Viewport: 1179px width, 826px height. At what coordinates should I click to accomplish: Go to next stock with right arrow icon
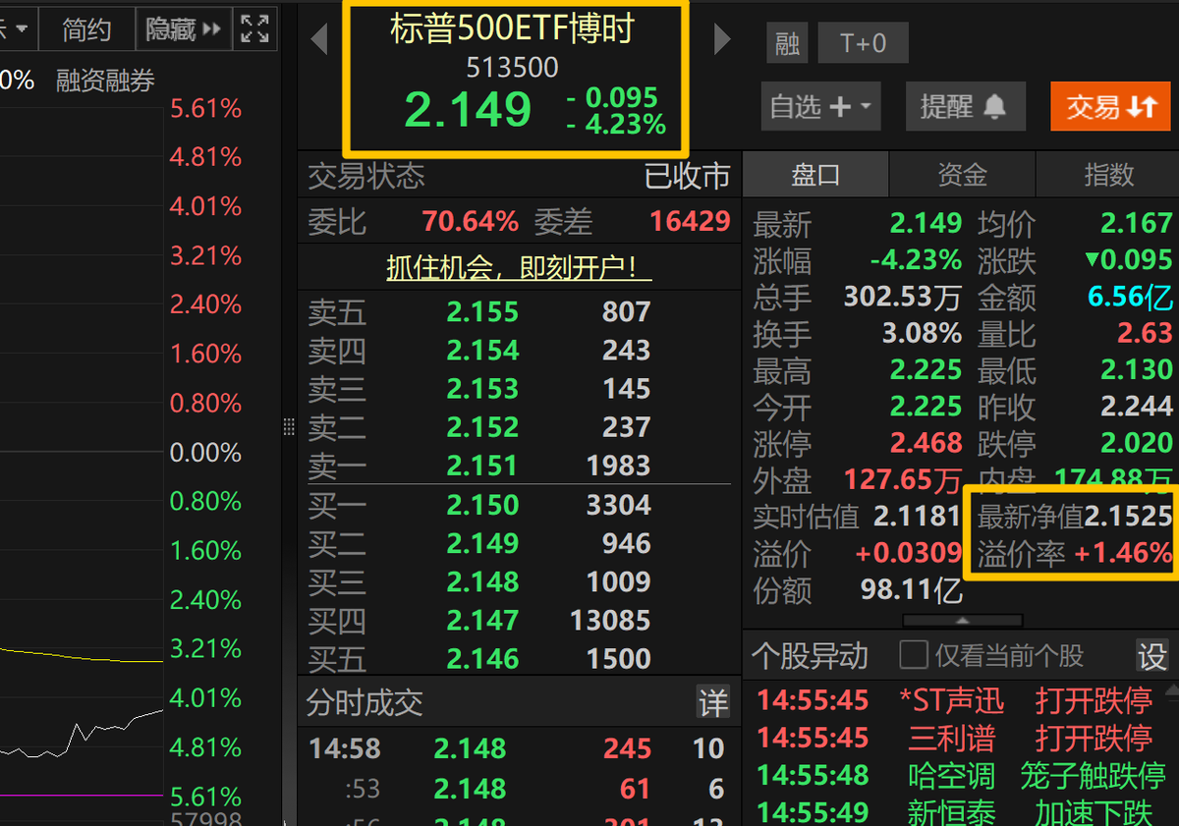pos(722,39)
